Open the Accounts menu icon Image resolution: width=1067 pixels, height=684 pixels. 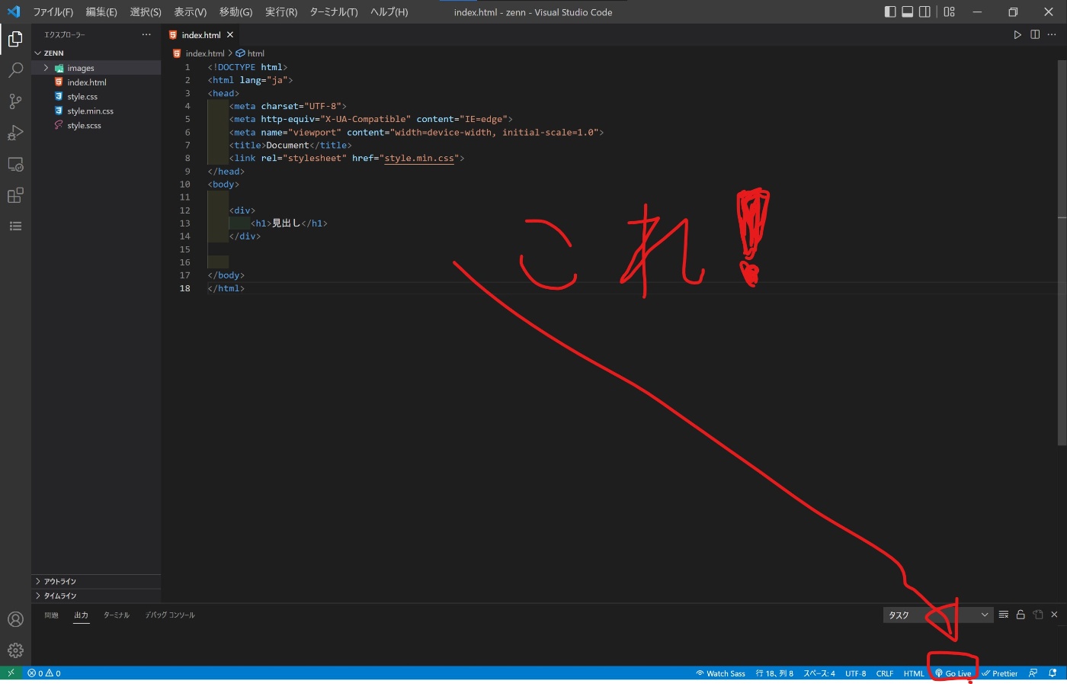(15, 619)
